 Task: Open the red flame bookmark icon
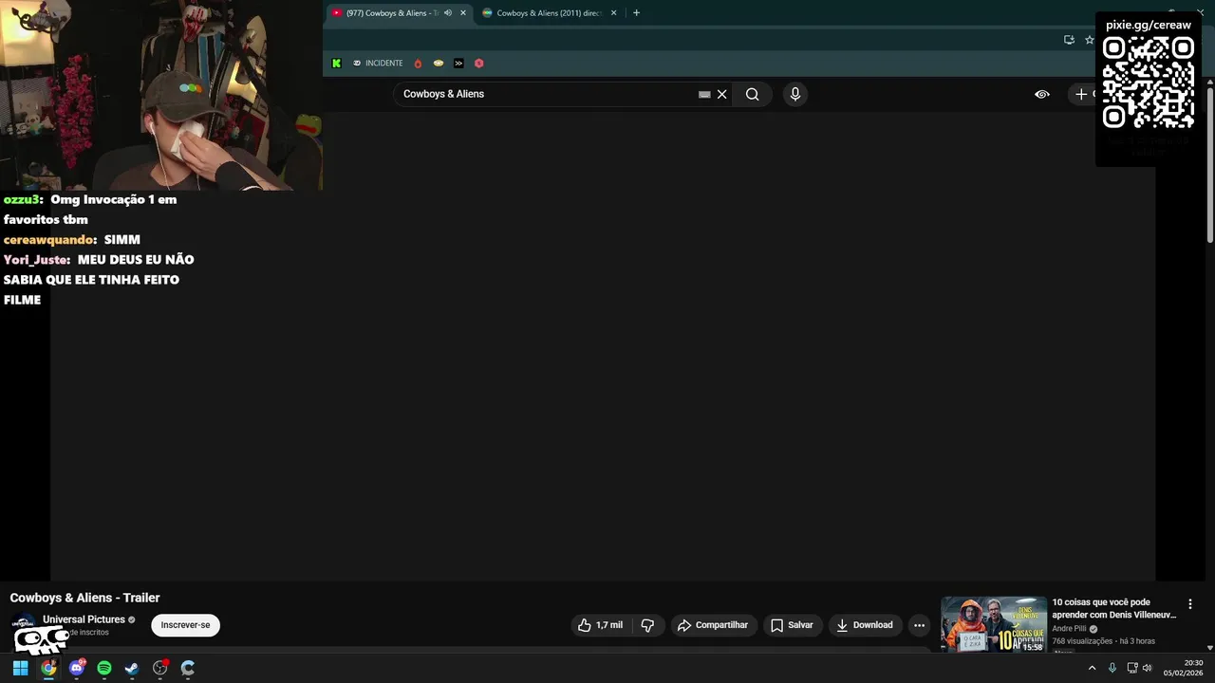(418, 64)
